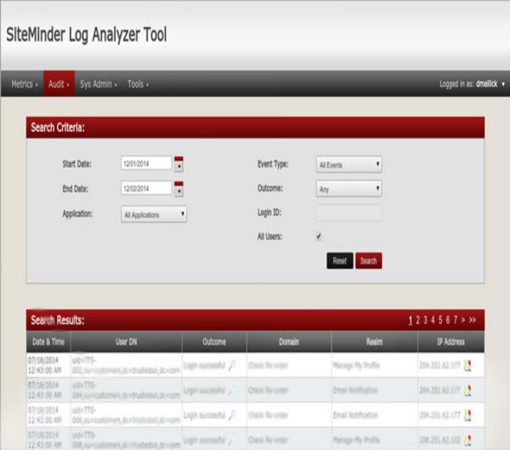Open the End Date calendar picker icon

[x=178, y=190]
